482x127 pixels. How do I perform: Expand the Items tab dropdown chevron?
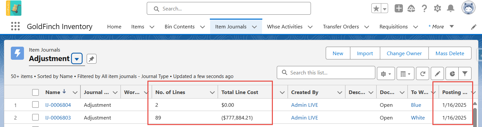152,27
